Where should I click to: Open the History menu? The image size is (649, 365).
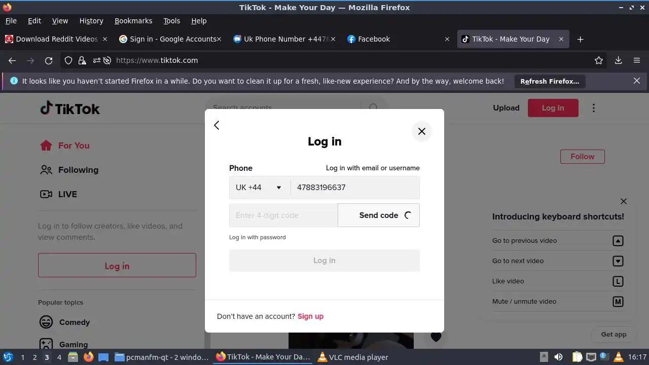tap(91, 21)
